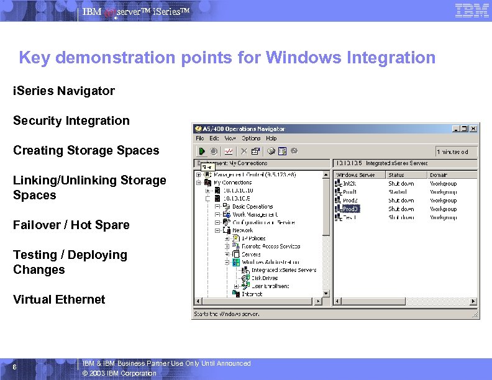This screenshot has height=380, width=492.
Task: Click the Prod2 server row icon
Action: pos(338,200)
